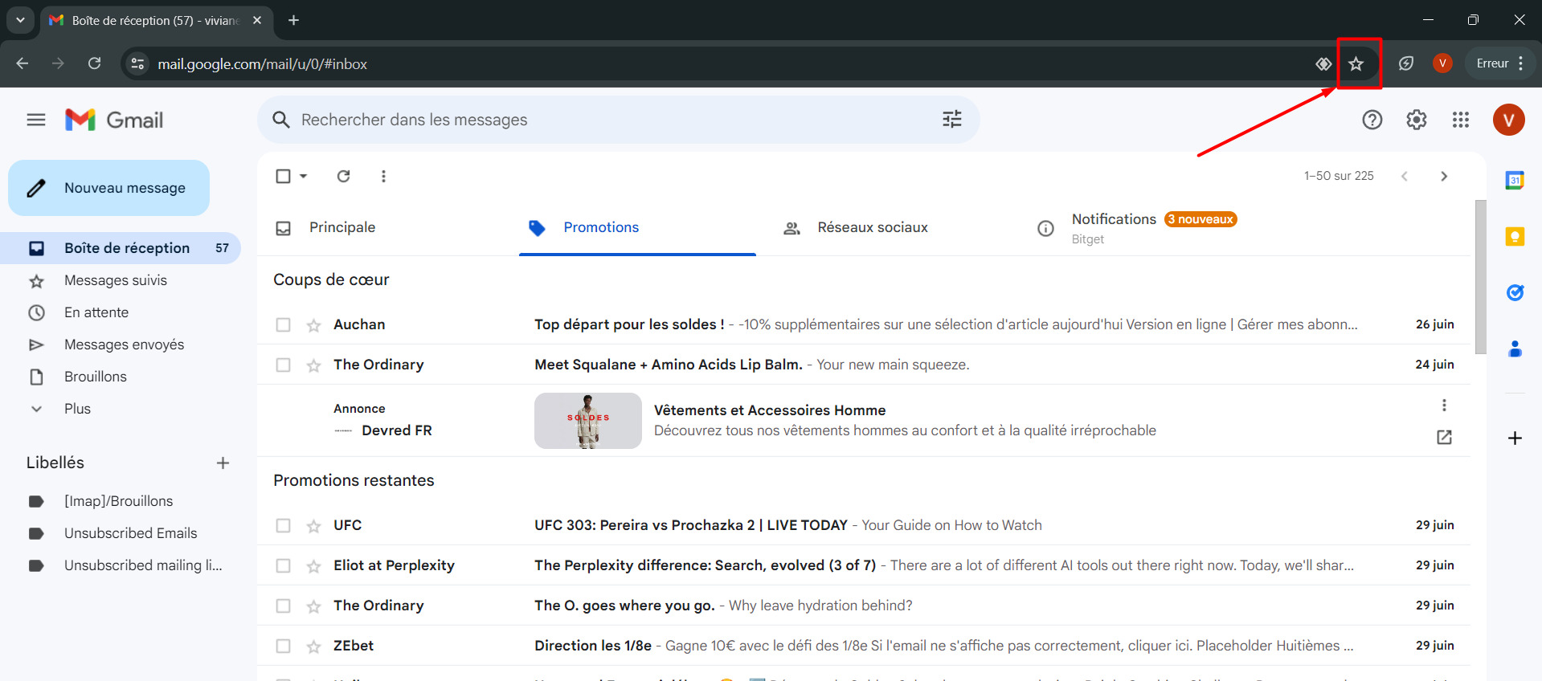Open Gmail help question mark icon
This screenshot has height=681, width=1542.
click(x=1372, y=120)
